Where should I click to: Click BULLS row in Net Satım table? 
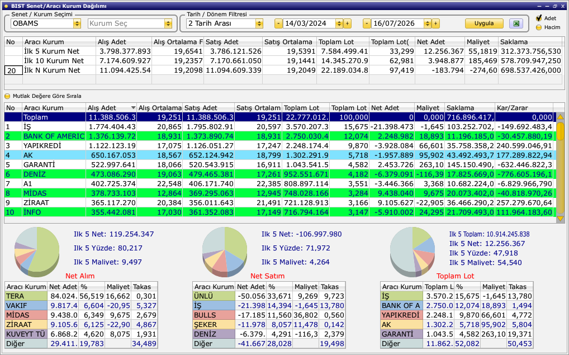(269, 315)
